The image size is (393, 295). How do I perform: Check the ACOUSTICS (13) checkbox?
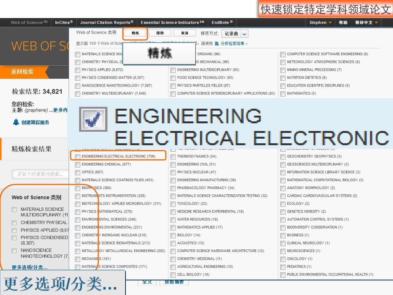(173, 243)
